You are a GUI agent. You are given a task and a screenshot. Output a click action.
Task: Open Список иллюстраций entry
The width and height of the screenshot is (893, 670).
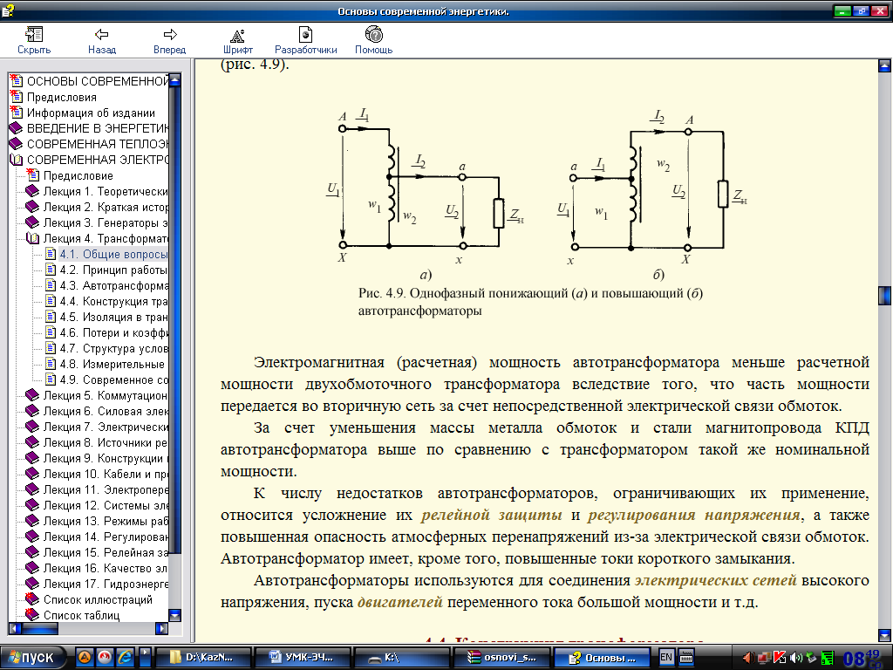98,599
